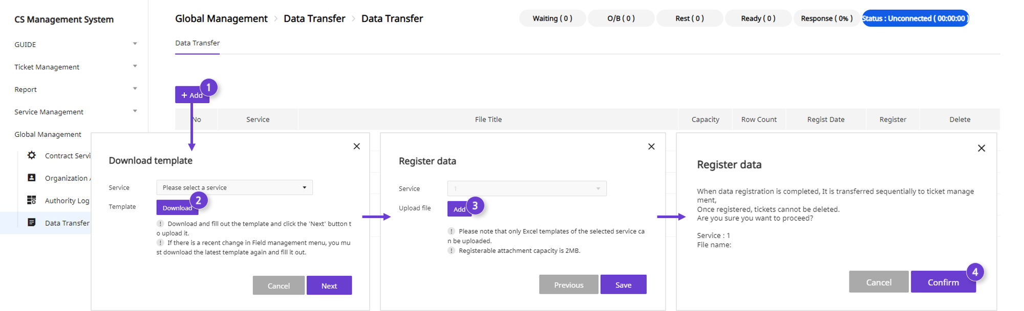Click the purple plus Add button
The image size is (1024, 311).
pyautogui.click(x=192, y=95)
